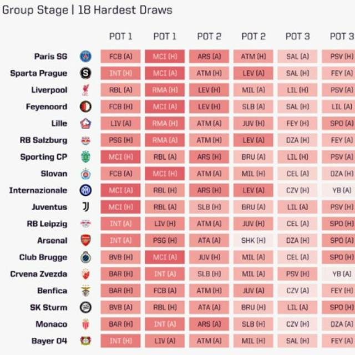The height and width of the screenshot is (355, 355).
Task: Click the Monaco club crest
Action: [85, 324]
